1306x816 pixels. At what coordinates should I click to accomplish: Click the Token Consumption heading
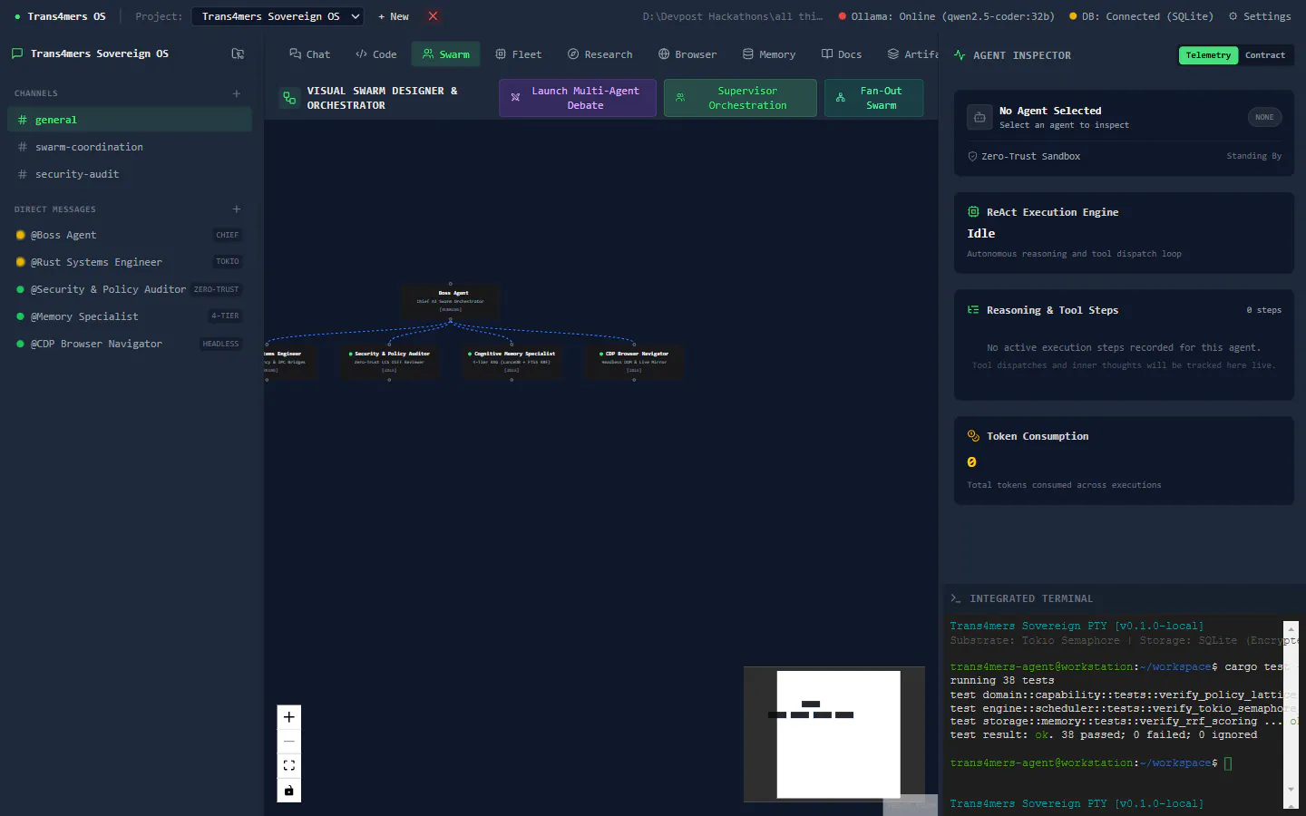point(1038,436)
